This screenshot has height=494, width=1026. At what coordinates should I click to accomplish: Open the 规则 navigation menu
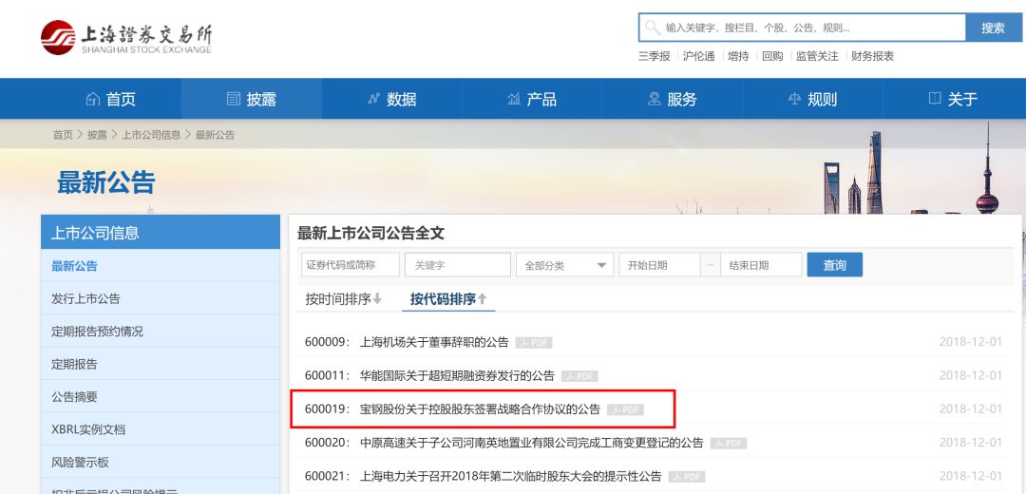[x=812, y=99]
